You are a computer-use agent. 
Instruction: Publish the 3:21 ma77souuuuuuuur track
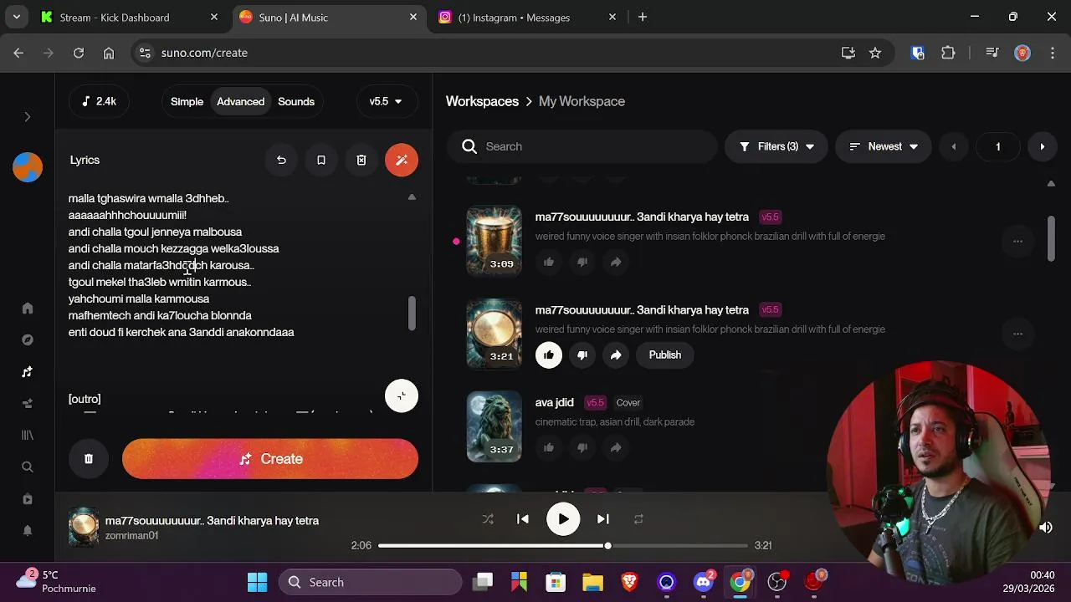(665, 355)
